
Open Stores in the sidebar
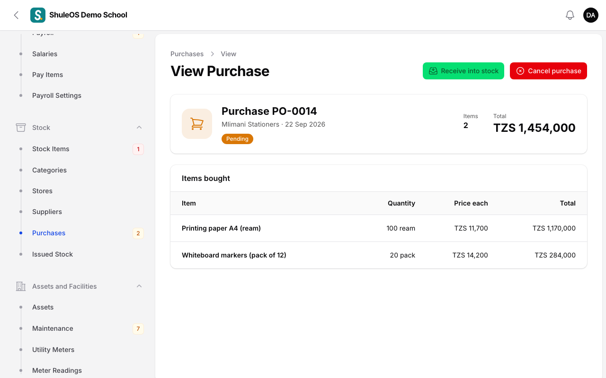tap(42, 191)
